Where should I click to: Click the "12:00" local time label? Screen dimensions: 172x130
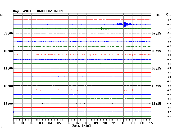tap(8, 86)
